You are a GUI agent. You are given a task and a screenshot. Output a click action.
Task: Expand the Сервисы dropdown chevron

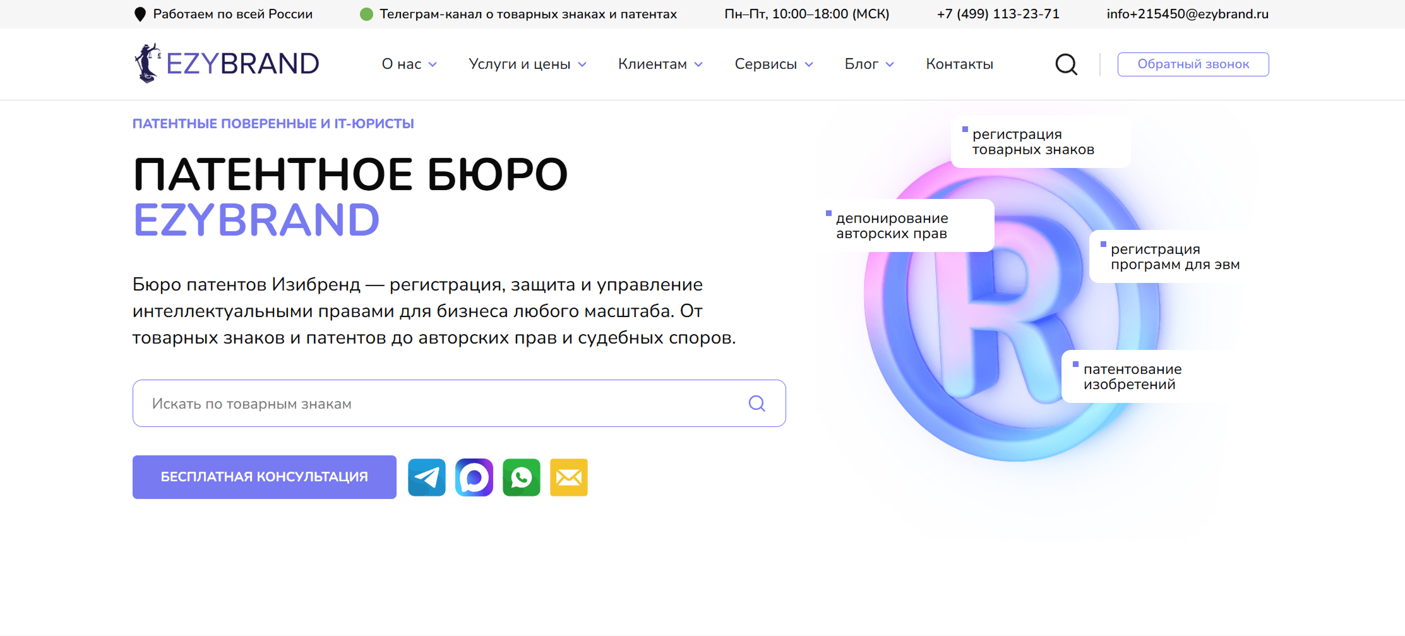(809, 64)
